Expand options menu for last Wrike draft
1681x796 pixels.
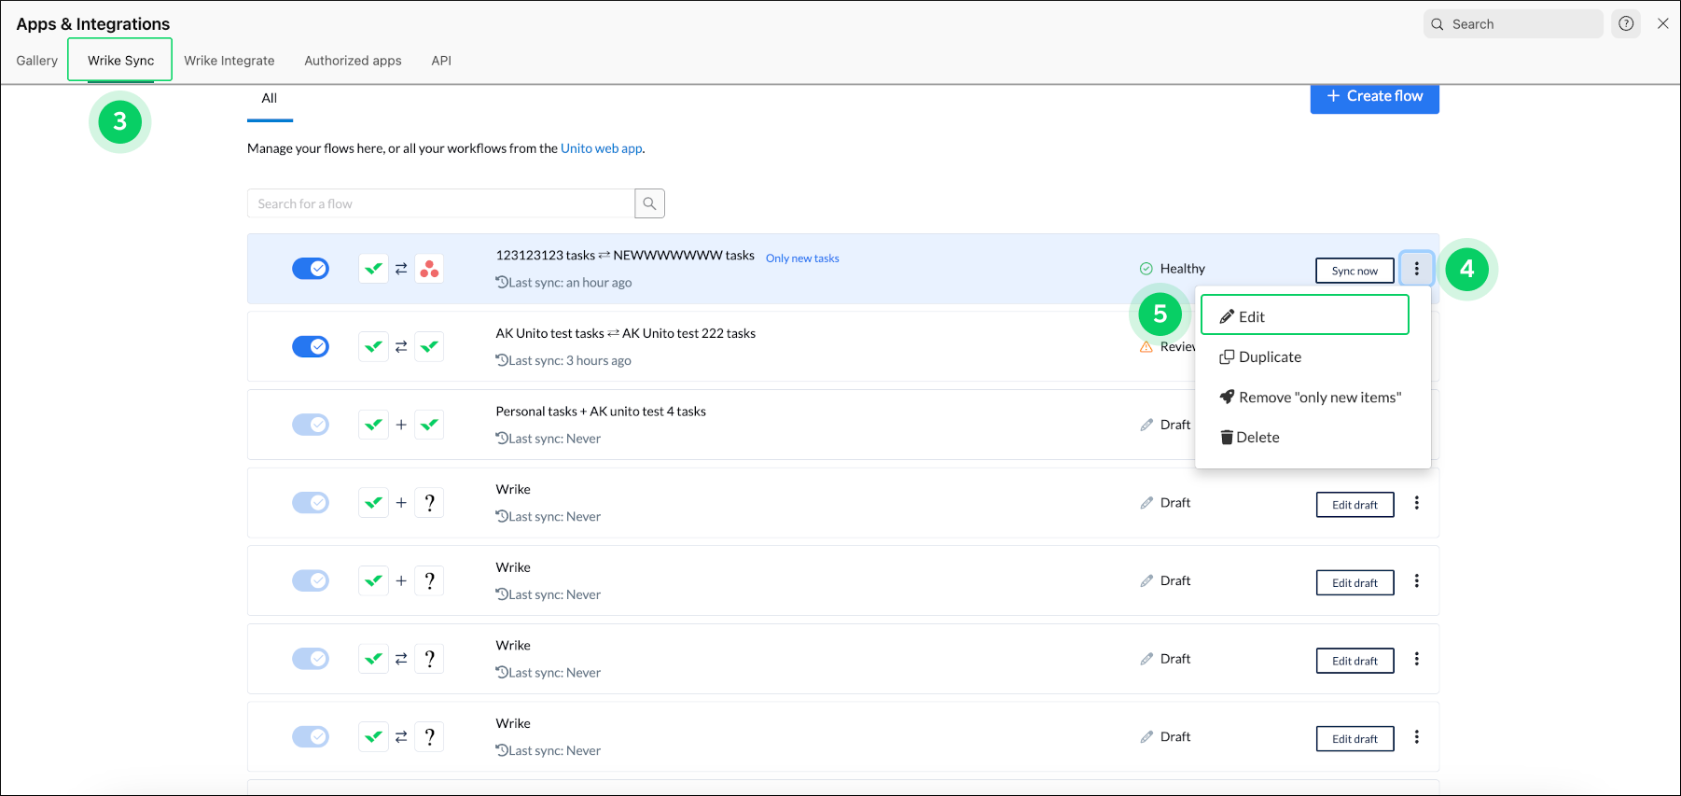pos(1416,737)
